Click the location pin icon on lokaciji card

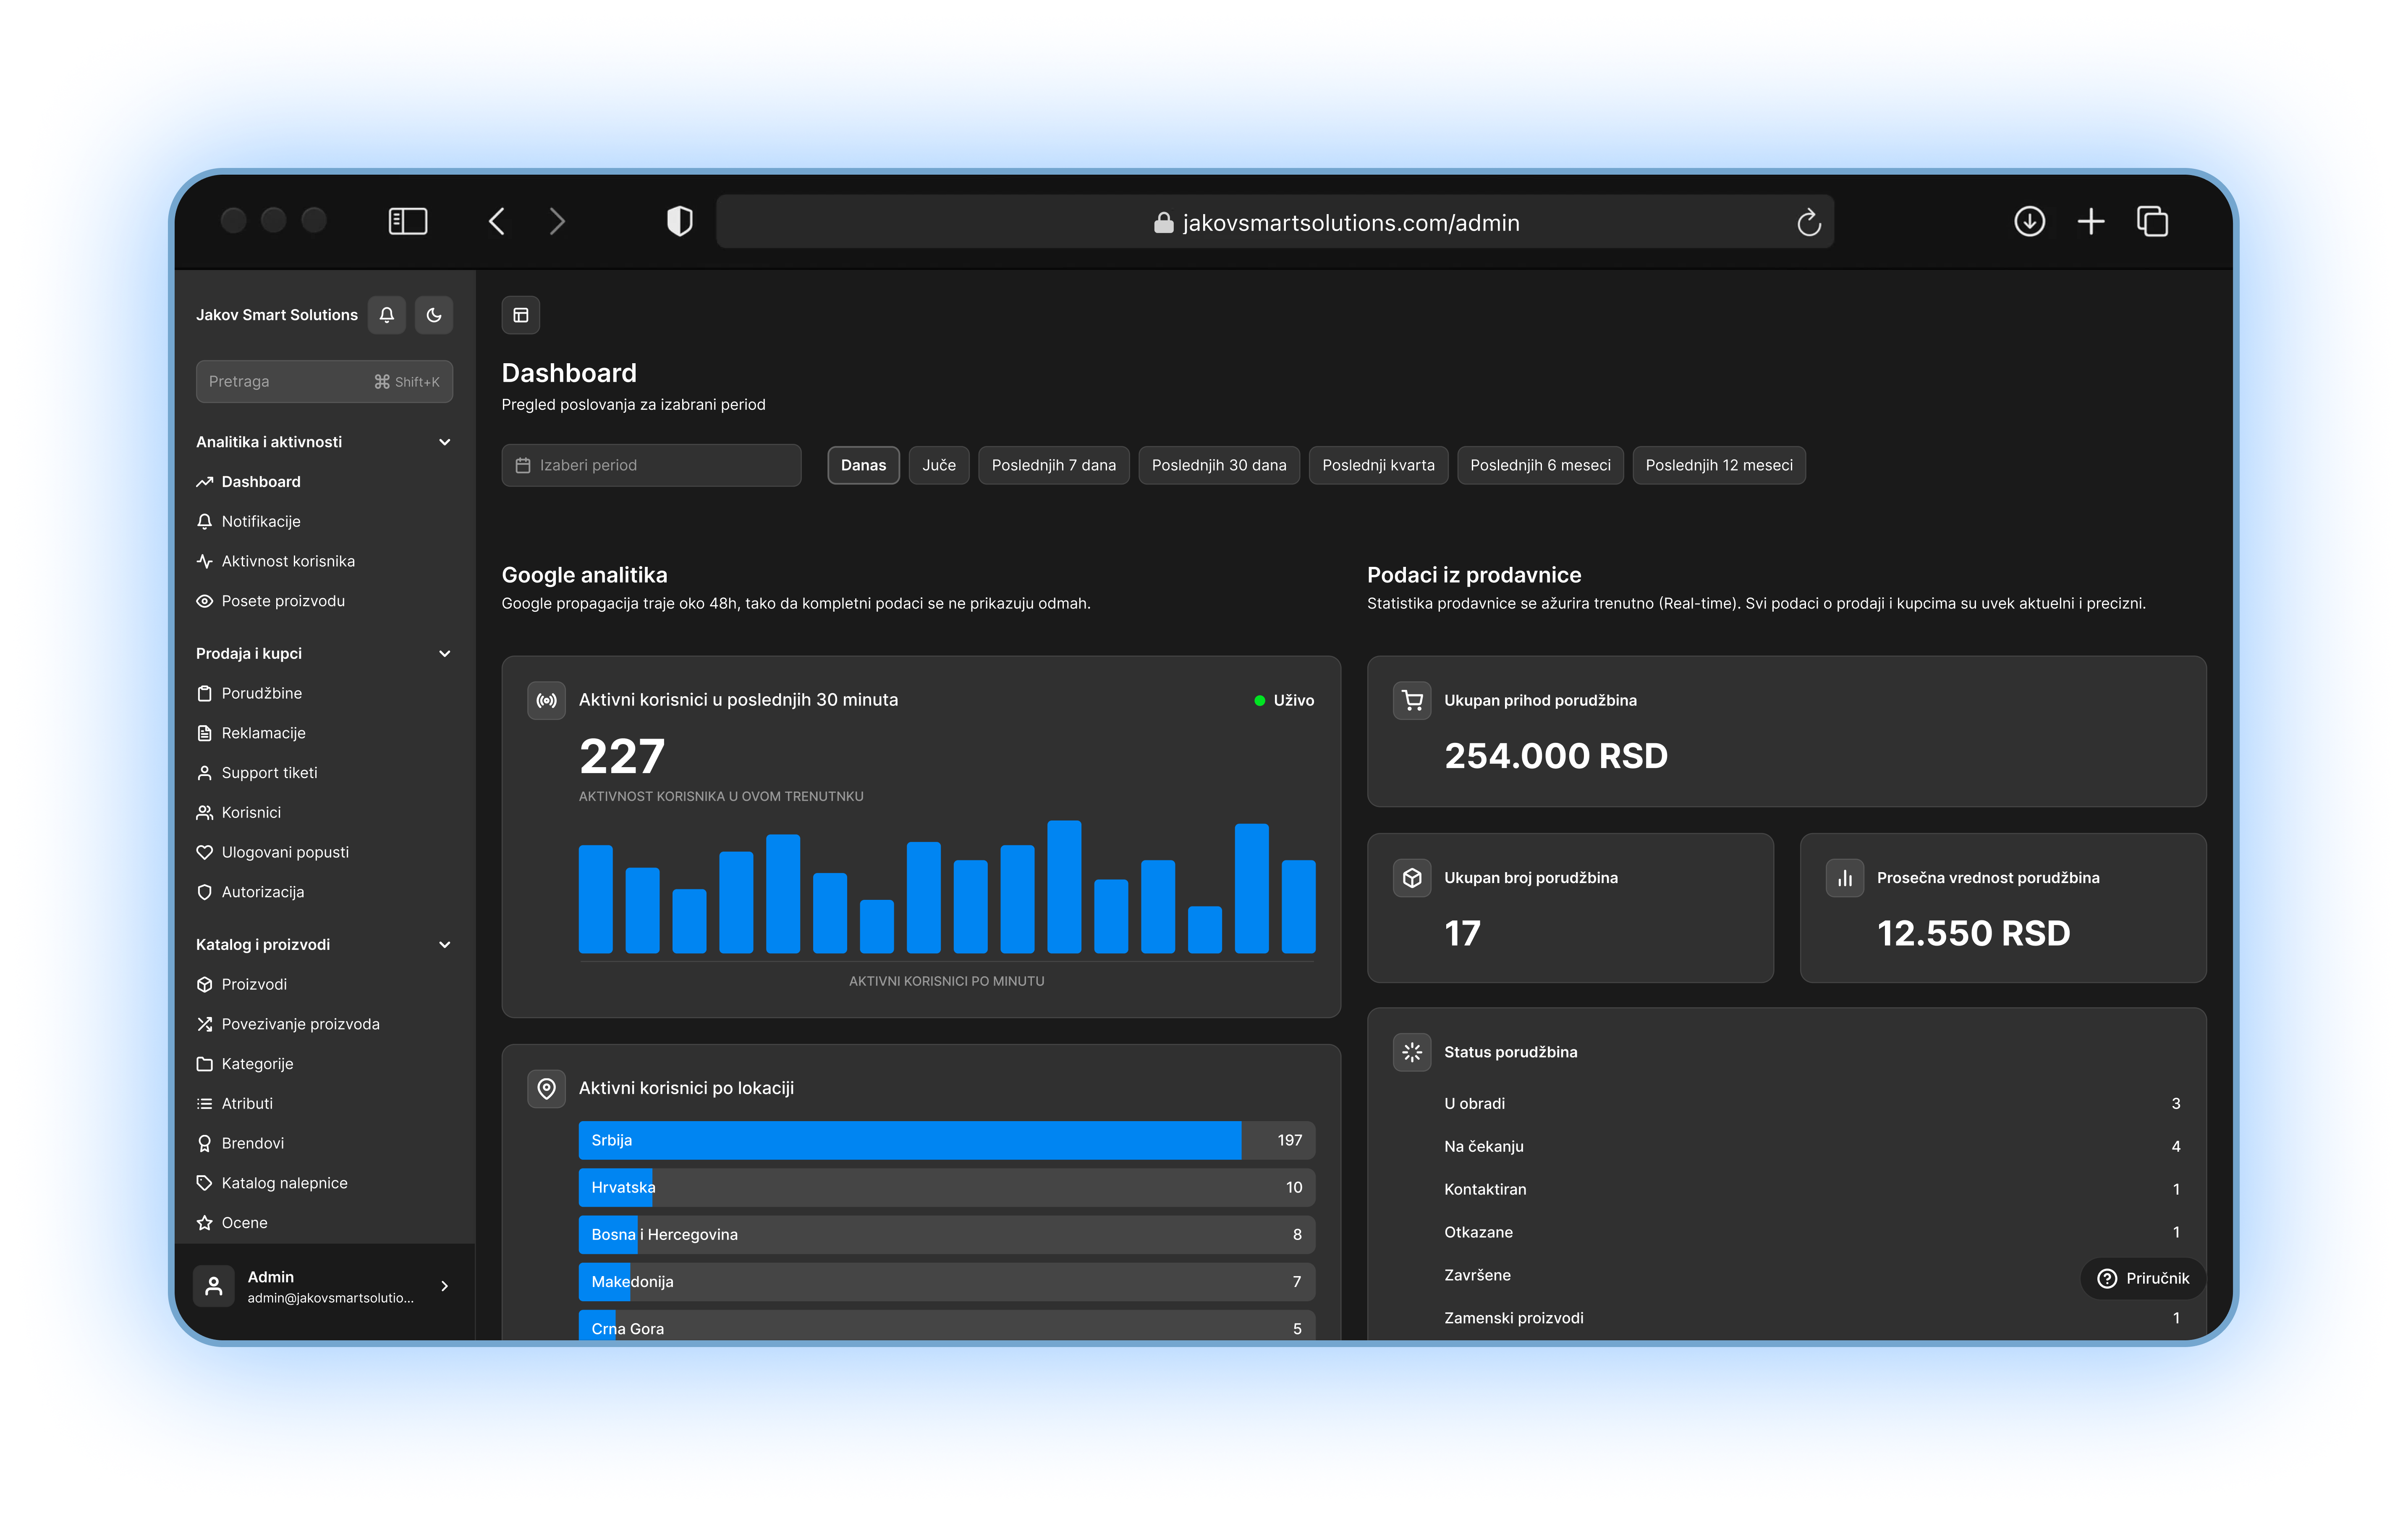[547, 1089]
